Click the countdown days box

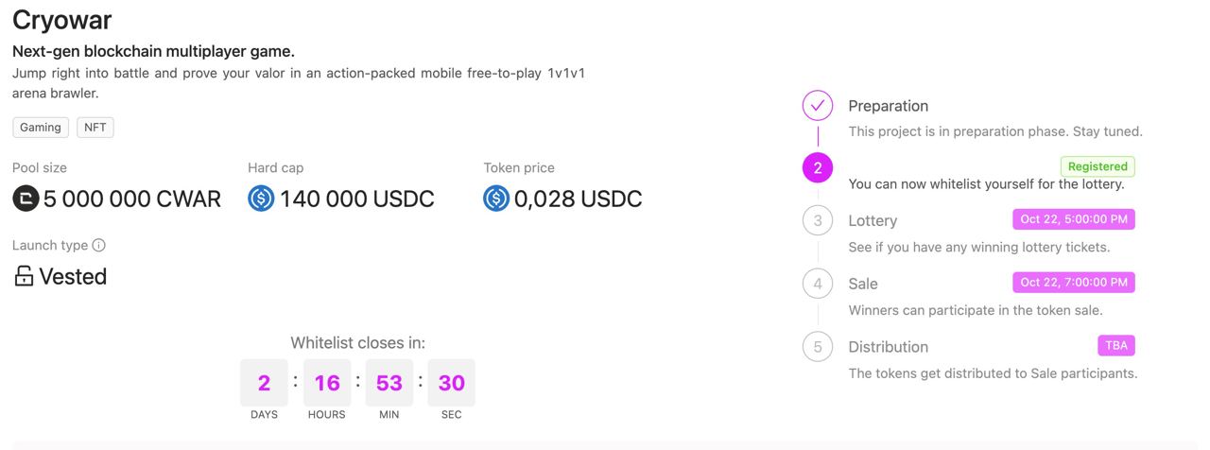tap(264, 383)
